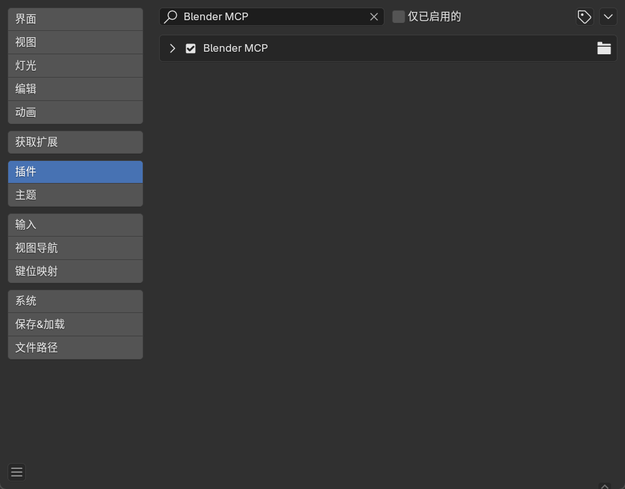
Task: Expand the Blender MCP add-on details
Action: [172, 49]
